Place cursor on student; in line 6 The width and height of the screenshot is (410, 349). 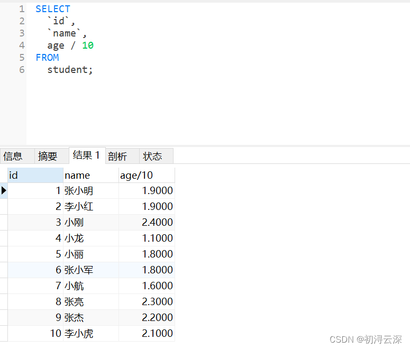click(70, 70)
